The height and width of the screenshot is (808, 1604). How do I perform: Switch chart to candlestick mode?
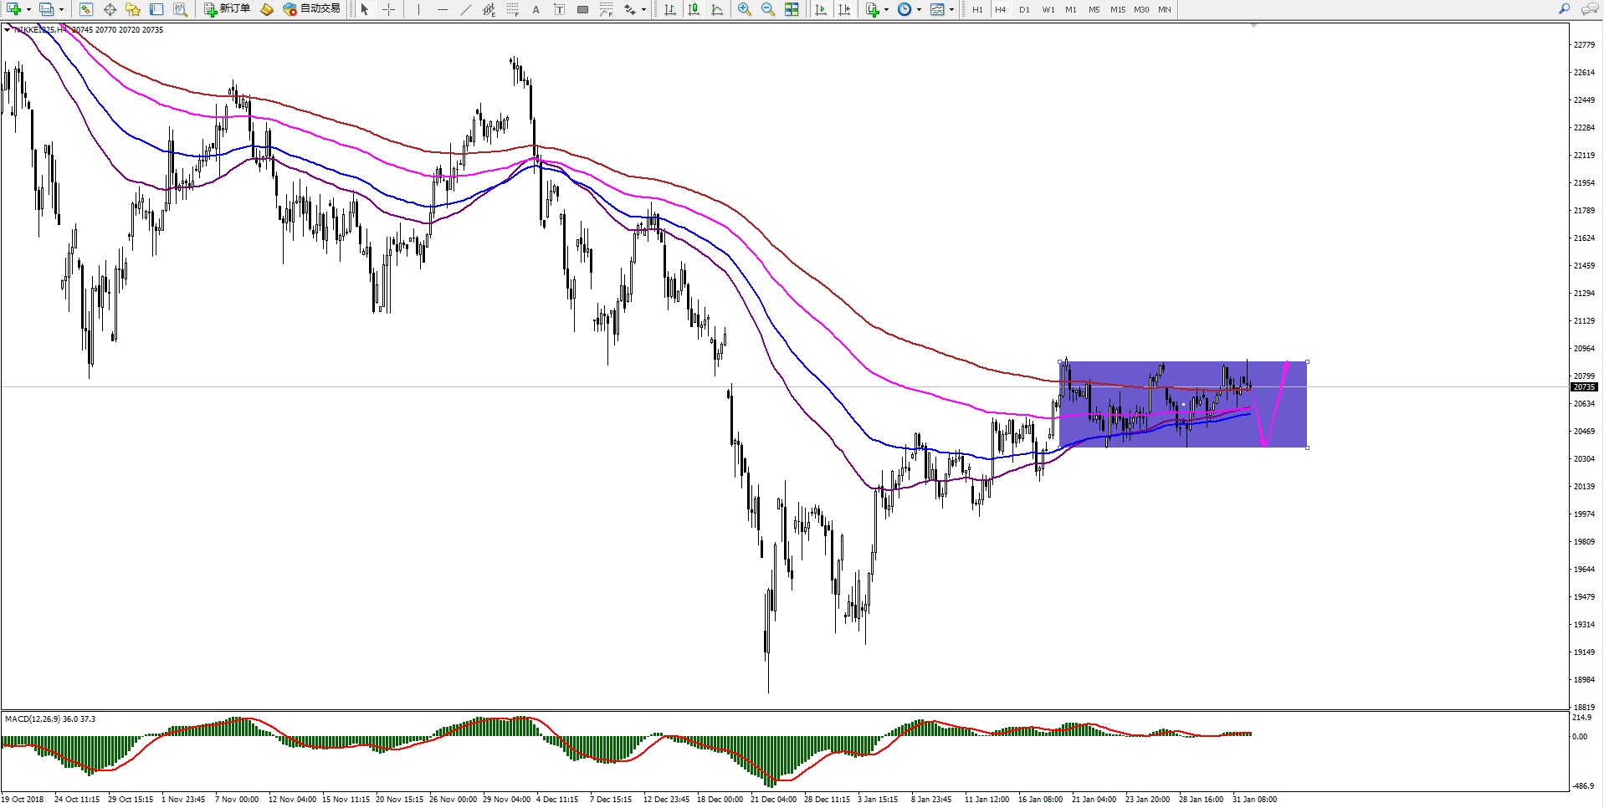[694, 9]
